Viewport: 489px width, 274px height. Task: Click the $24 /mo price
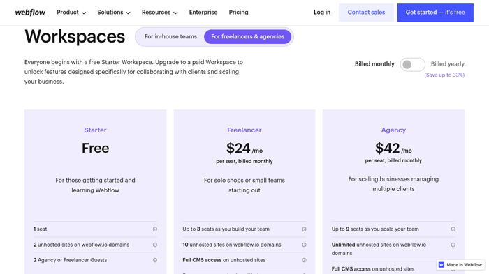(x=245, y=149)
